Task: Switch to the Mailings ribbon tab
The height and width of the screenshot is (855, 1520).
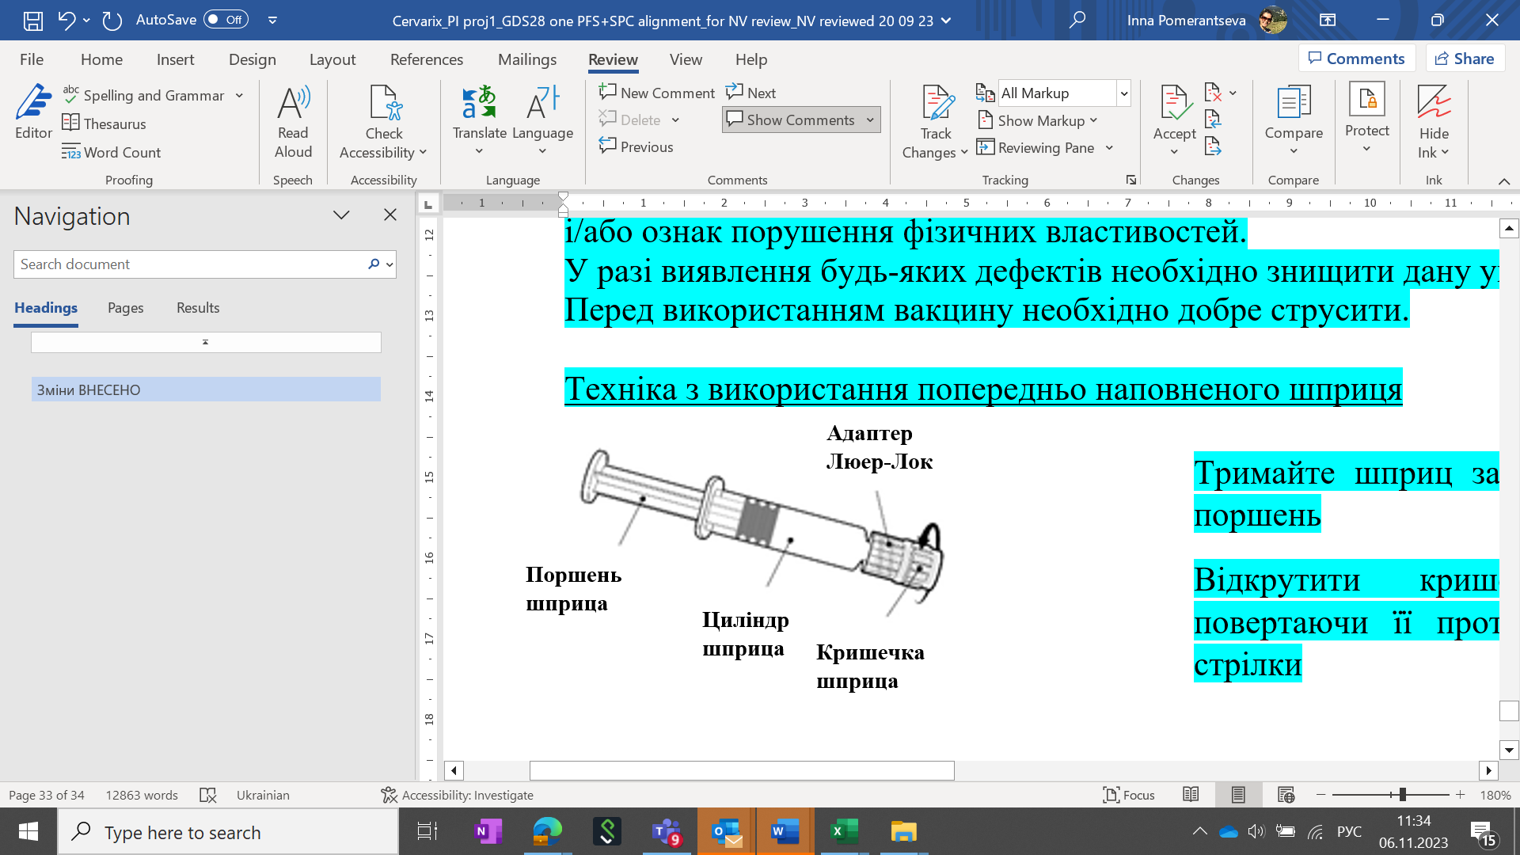Action: tap(527, 59)
